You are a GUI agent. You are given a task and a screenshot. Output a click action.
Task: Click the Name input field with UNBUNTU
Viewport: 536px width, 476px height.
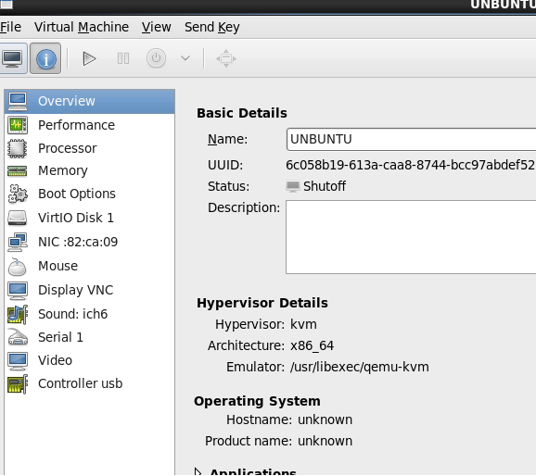coord(411,139)
